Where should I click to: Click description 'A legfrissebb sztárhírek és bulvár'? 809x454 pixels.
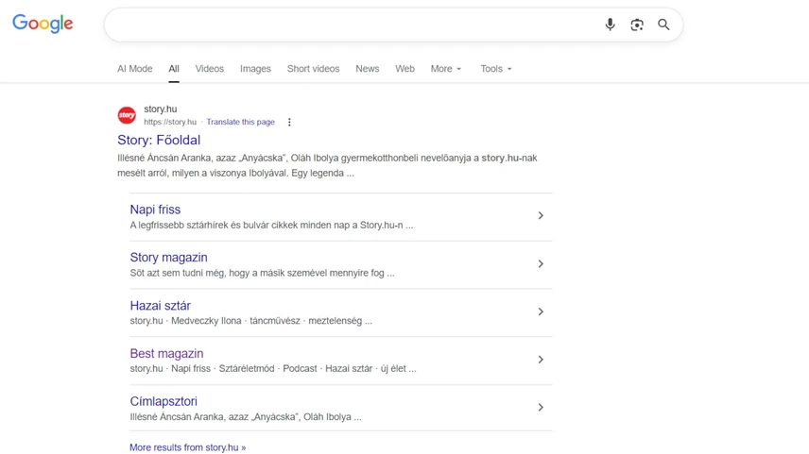tap(271, 226)
